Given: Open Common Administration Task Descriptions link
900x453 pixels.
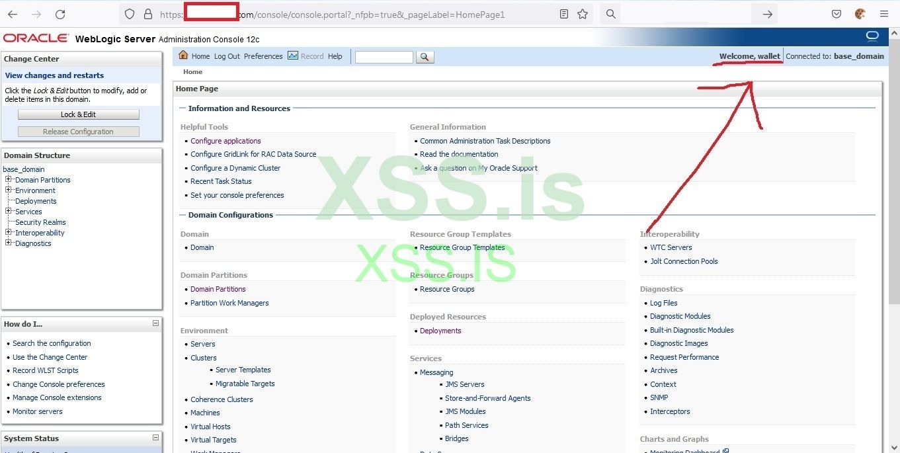Looking at the screenshot, I should pos(485,141).
